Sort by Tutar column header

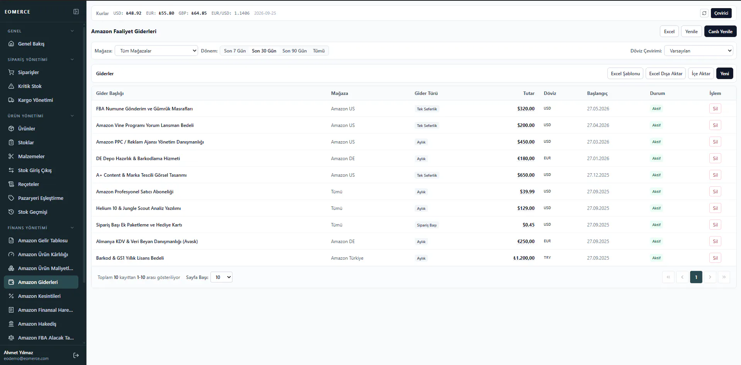pos(529,93)
